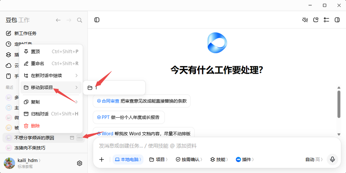Open the 复制 submenu

[x=51, y=102]
